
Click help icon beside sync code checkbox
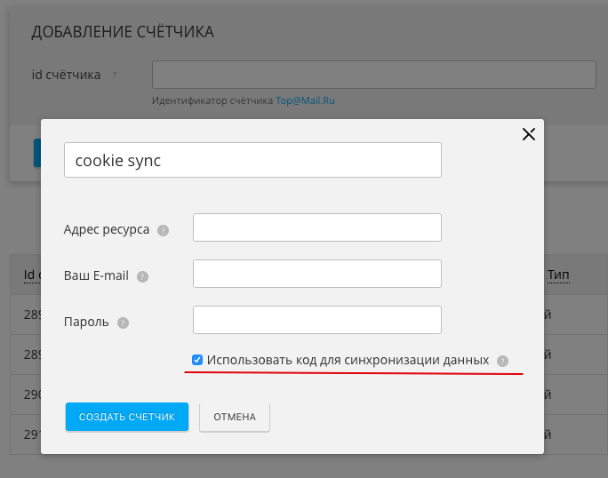tap(502, 361)
